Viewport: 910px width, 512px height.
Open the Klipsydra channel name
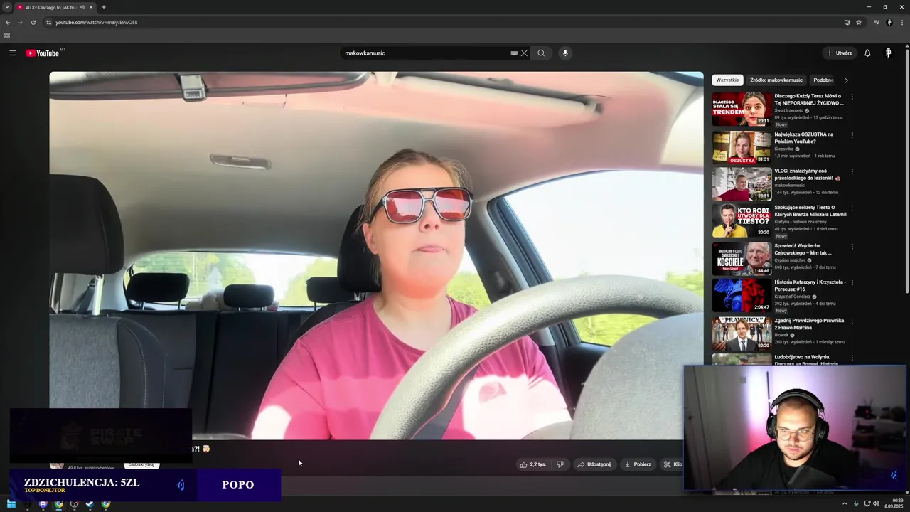[x=783, y=149]
